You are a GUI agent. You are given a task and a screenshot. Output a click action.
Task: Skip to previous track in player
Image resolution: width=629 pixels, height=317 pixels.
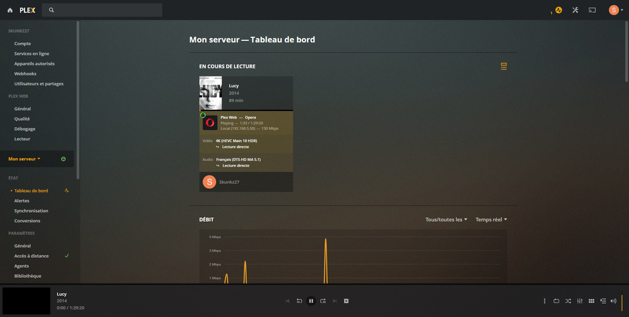pyautogui.click(x=287, y=301)
